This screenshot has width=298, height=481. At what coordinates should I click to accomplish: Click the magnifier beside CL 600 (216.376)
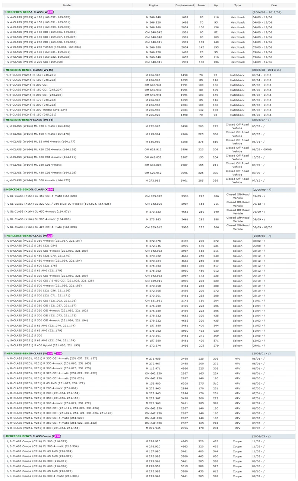point(8,466)
